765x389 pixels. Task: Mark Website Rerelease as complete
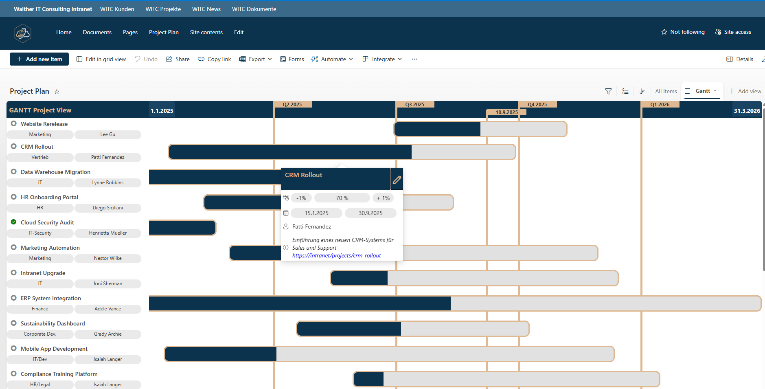pyautogui.click(x=13, y=123)
